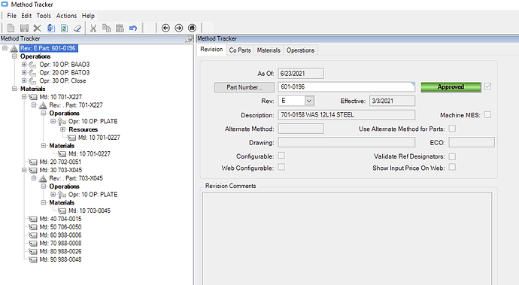
Task: Open the Tools menu
Action: pyautogui.click(x=44, y=16)
